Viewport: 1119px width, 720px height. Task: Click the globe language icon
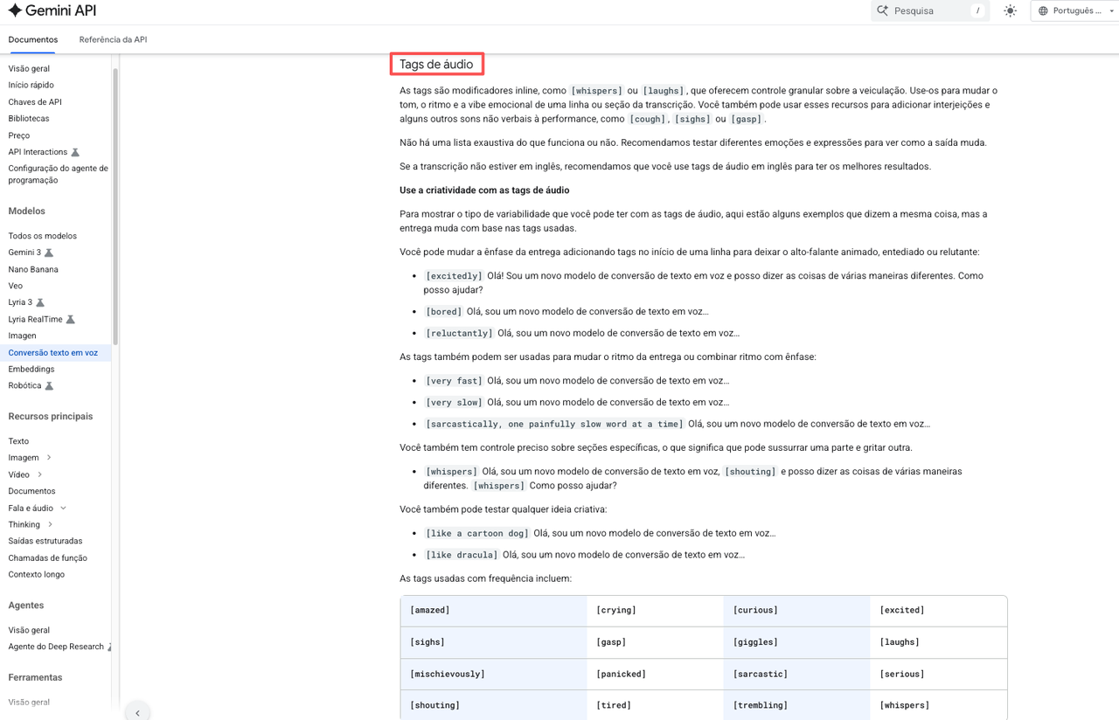pyautogui.click(x=1043, y=11)
